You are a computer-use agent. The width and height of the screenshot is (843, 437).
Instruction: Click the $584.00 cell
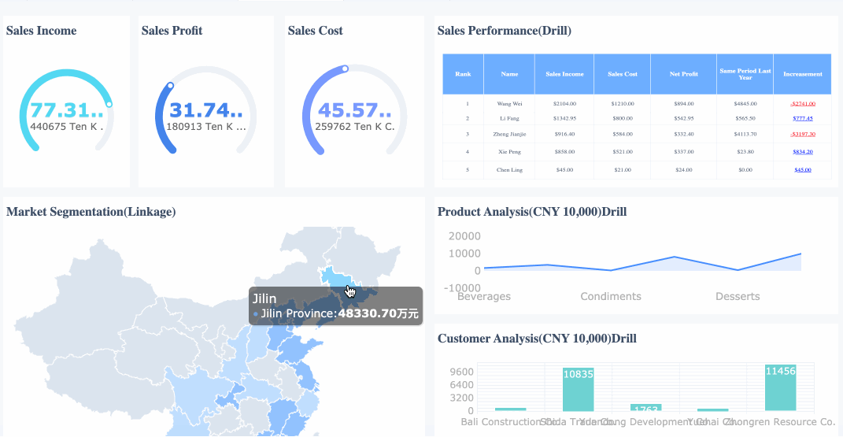click(623, 135)
